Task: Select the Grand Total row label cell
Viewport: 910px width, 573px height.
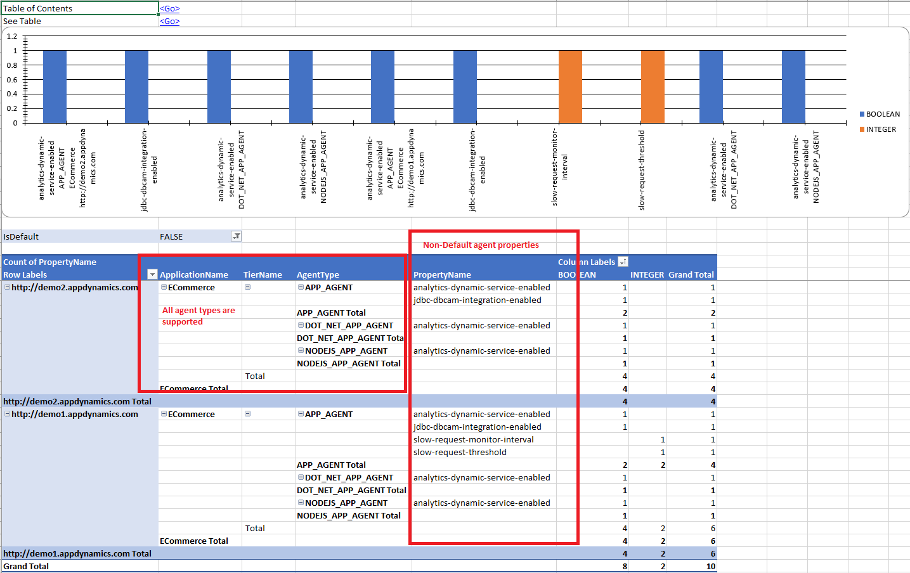Action: [26, 566]
